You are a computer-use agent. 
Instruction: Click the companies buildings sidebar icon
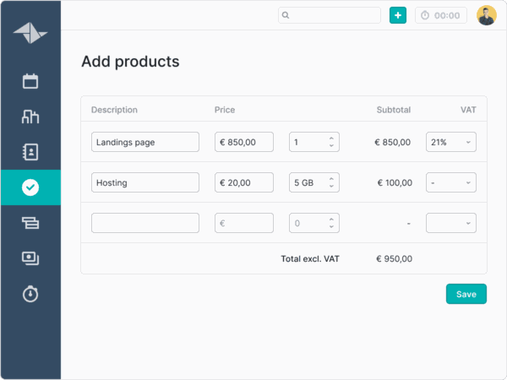30,117
